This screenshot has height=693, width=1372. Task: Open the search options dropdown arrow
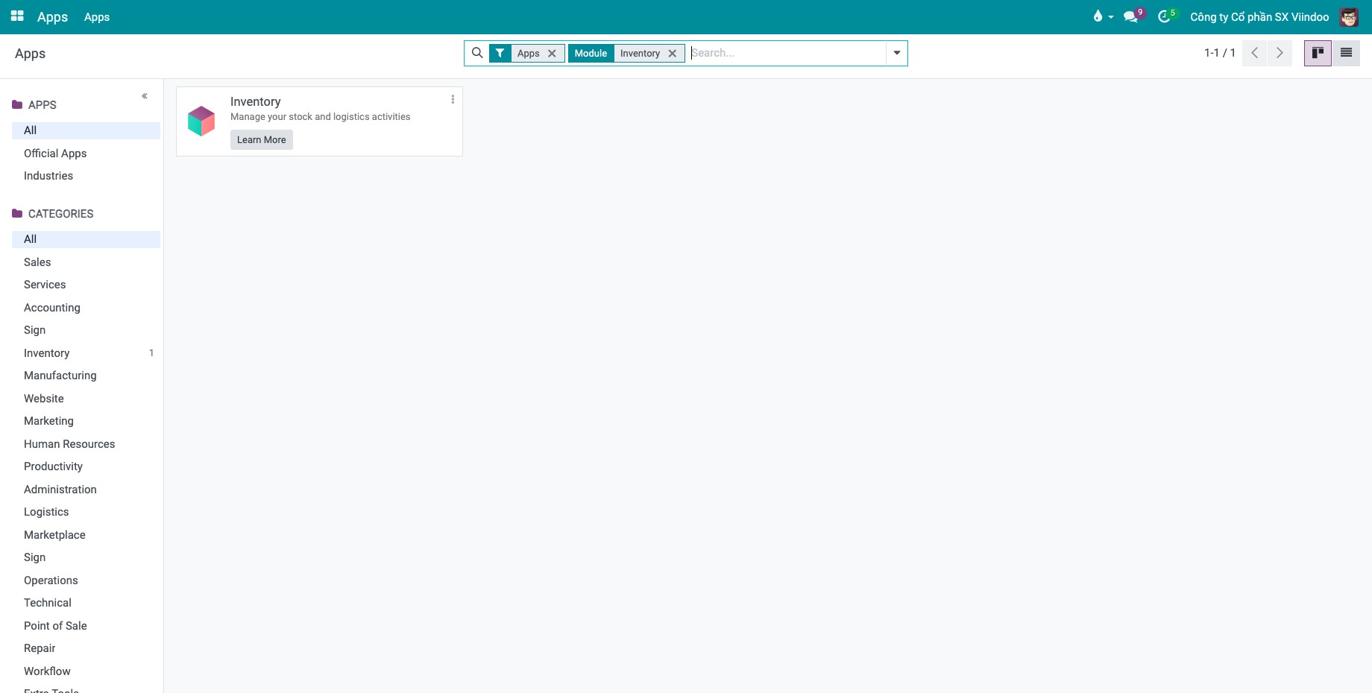896,53
